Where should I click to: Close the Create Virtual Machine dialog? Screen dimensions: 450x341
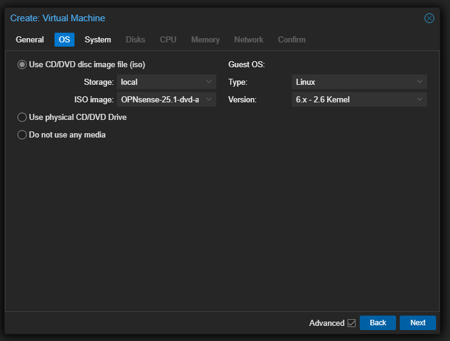tap(429, 18)
